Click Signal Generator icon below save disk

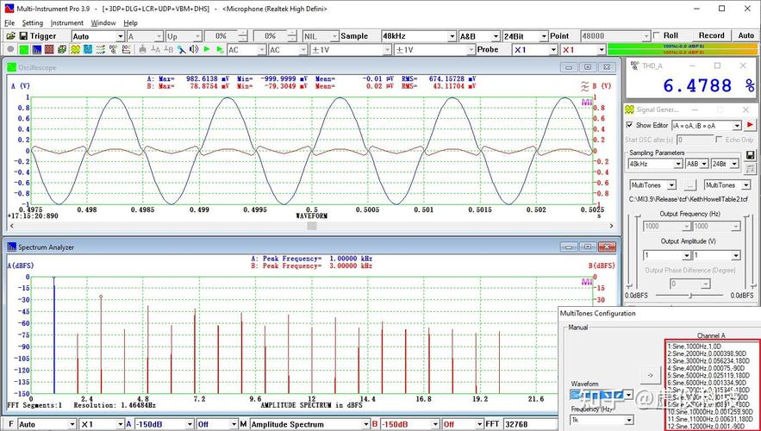coord(750,168)
